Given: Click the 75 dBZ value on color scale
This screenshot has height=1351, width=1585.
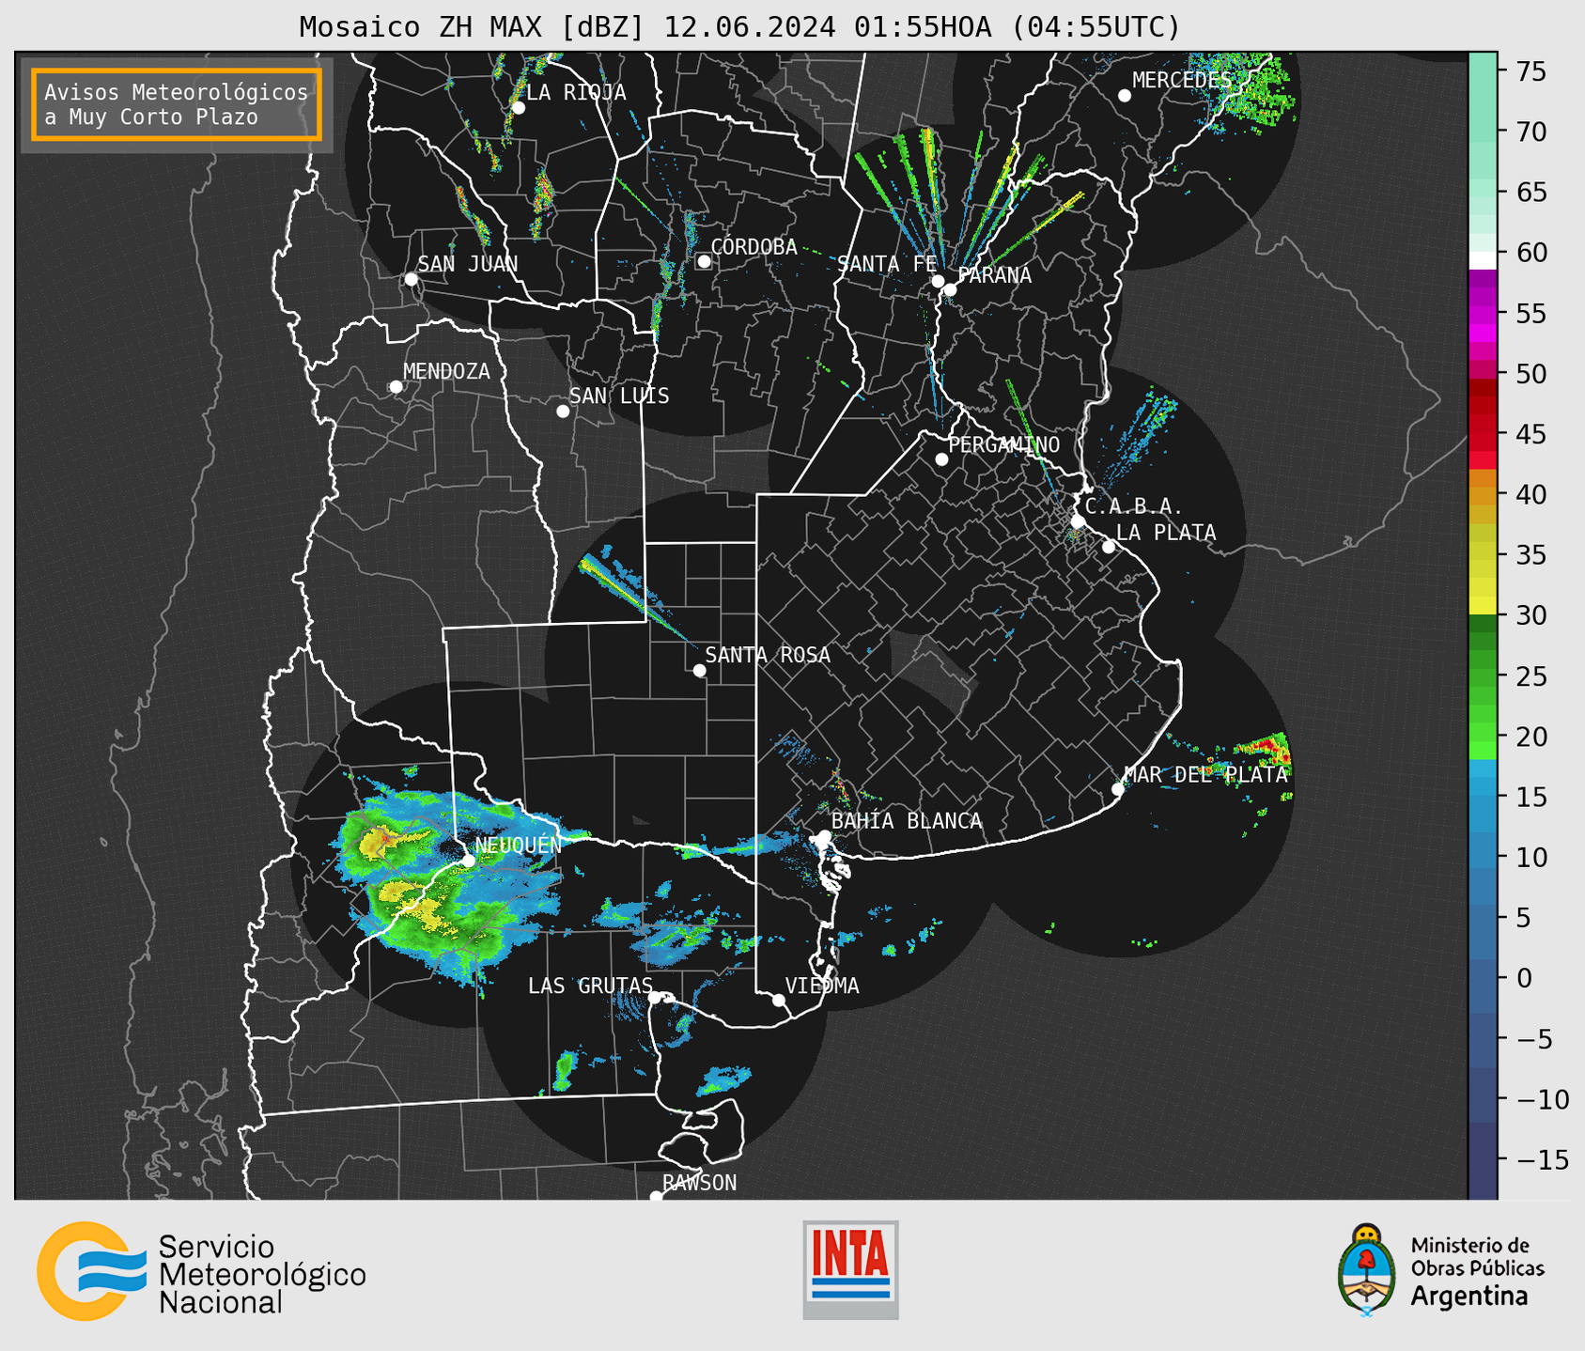Looking at the screenshot, I should tap(1531, 71).
